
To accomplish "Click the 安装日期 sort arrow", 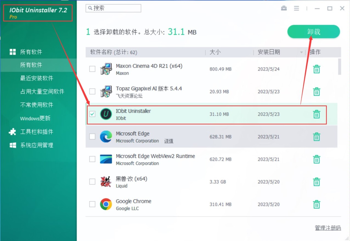I will click(301, 52).
